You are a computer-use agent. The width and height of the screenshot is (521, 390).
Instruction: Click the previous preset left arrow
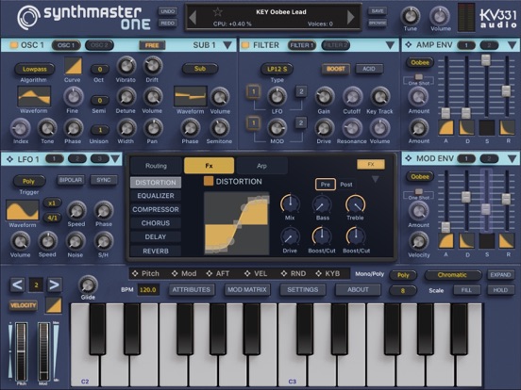(x=193, y=18)
